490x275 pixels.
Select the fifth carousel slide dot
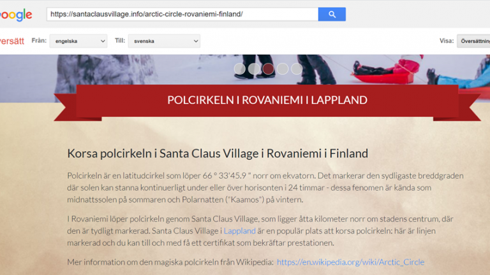point(297,69)
